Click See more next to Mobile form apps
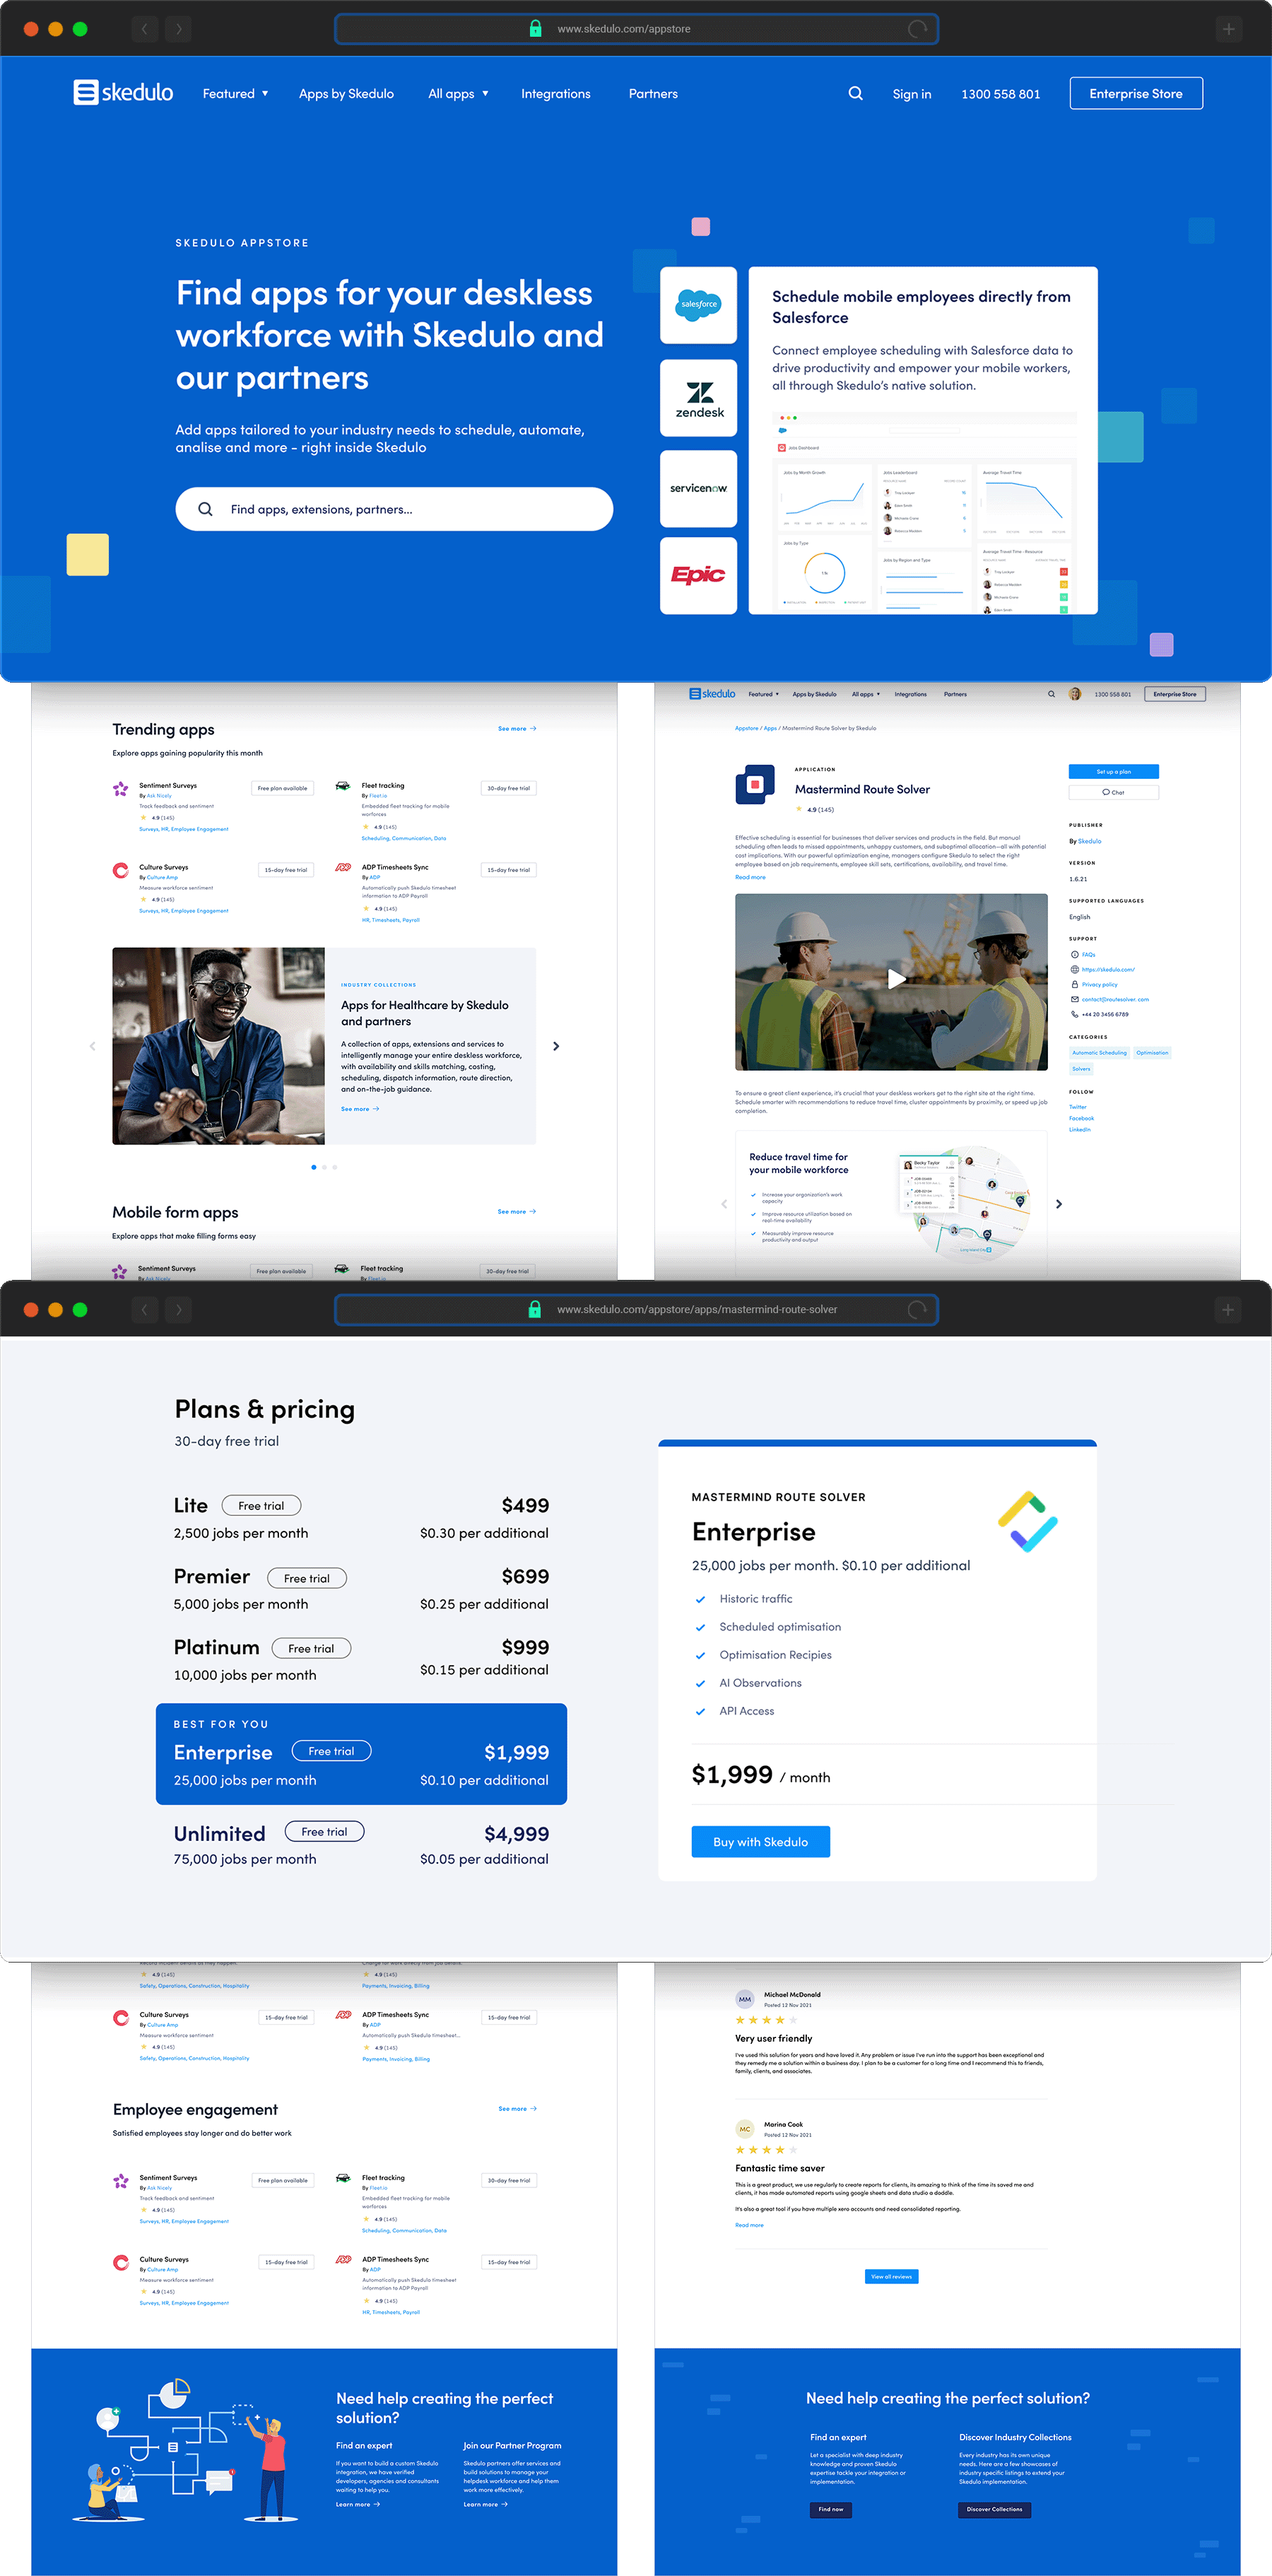This screenshot has height=2576, width=1272. pos(517,1212)
